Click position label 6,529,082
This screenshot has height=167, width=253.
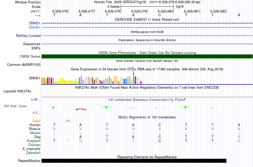218,11
